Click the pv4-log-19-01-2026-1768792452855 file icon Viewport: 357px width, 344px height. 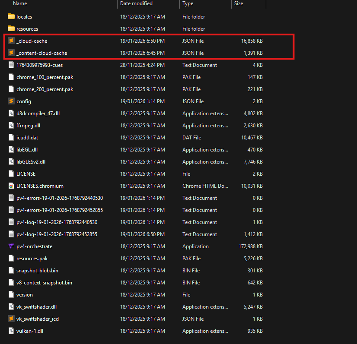[11, 234]
